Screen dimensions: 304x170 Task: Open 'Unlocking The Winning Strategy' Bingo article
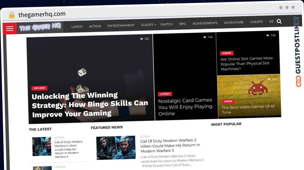90,105
